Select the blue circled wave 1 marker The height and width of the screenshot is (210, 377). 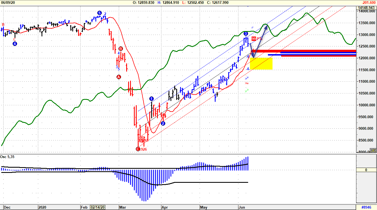pos(152,99)
